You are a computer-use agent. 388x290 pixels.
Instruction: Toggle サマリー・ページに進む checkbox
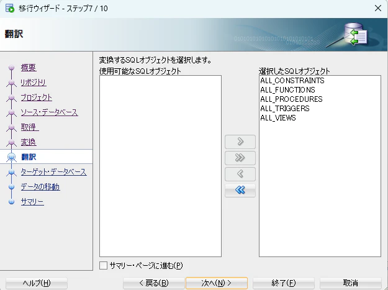[103, 266]
